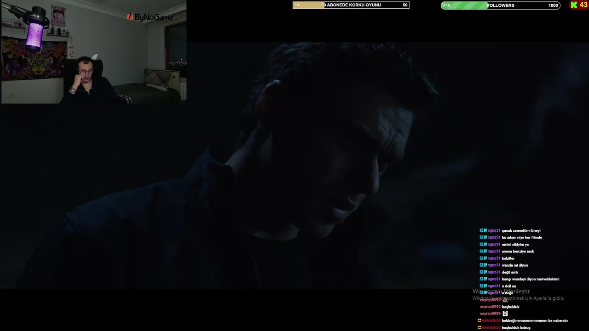Click the green FOLLOWERS progress bar

[500, 5]
